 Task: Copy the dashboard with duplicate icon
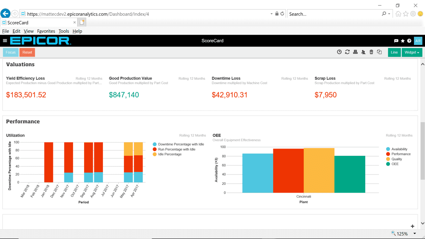[379, 52]
